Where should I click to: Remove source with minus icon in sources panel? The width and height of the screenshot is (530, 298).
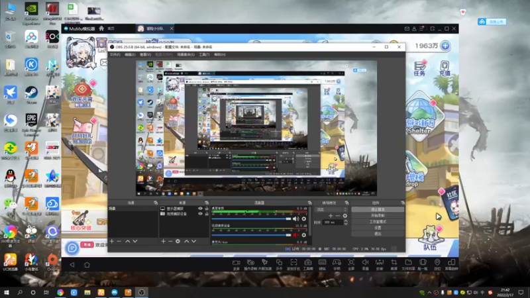pos(170,241)
